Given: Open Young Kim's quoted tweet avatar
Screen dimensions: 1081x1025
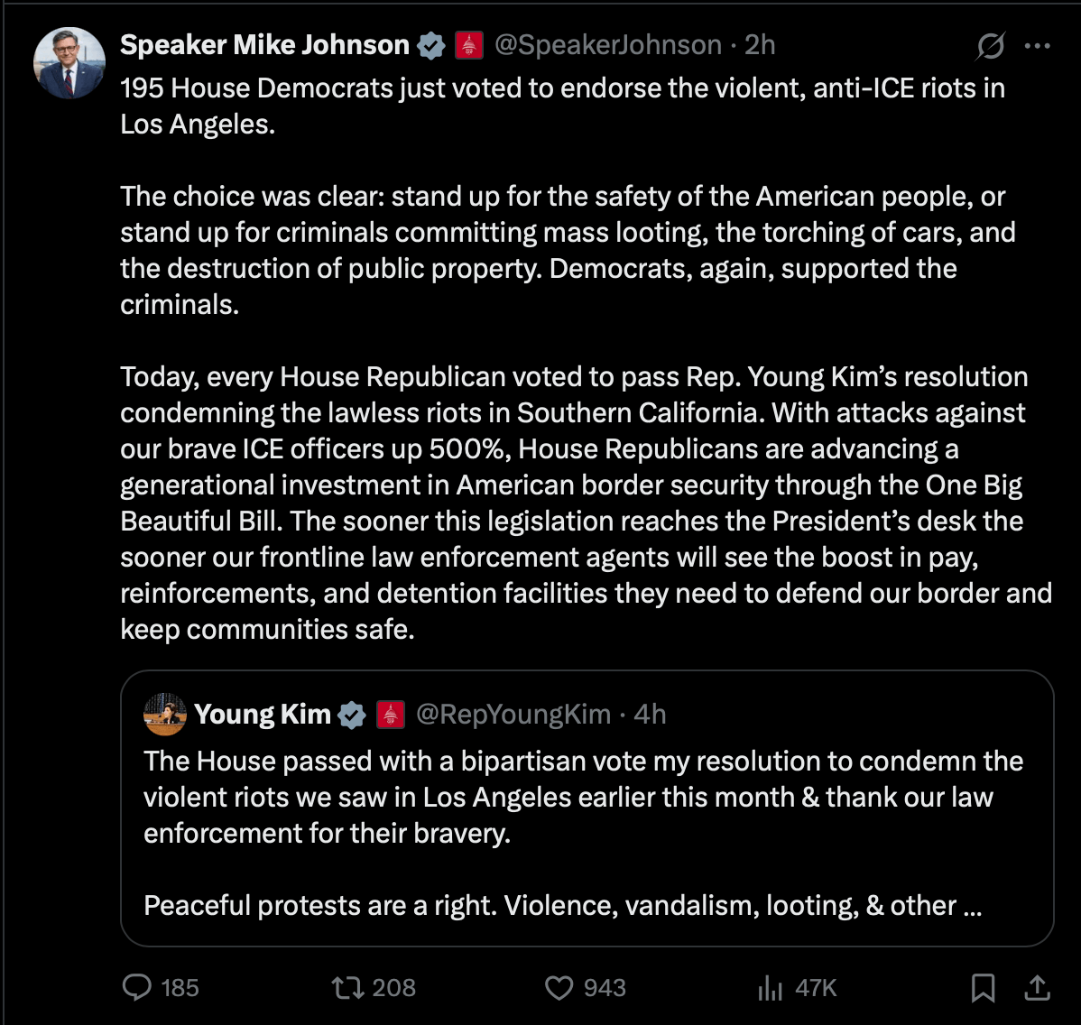Looking at the screenshot, I should coord(165,714).
